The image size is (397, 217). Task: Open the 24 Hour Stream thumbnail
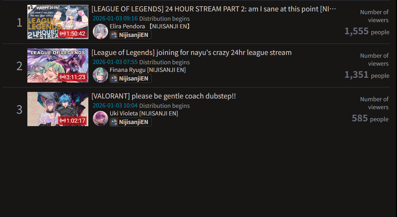pos(58,22)
